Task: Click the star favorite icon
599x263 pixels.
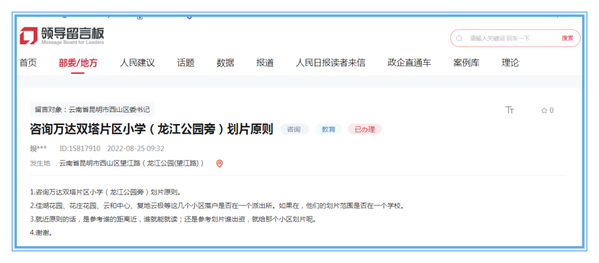Action: pyautogui.click(x=545, y=111)
